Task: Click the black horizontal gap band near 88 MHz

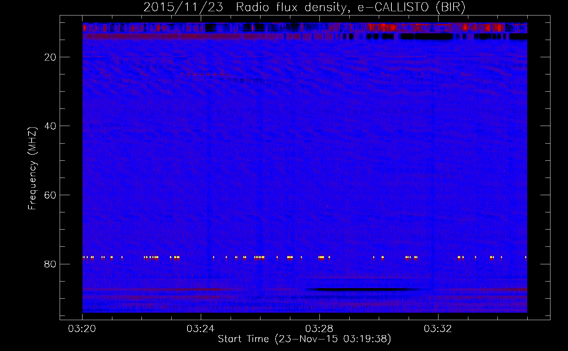Action: (x=362, y=290)
